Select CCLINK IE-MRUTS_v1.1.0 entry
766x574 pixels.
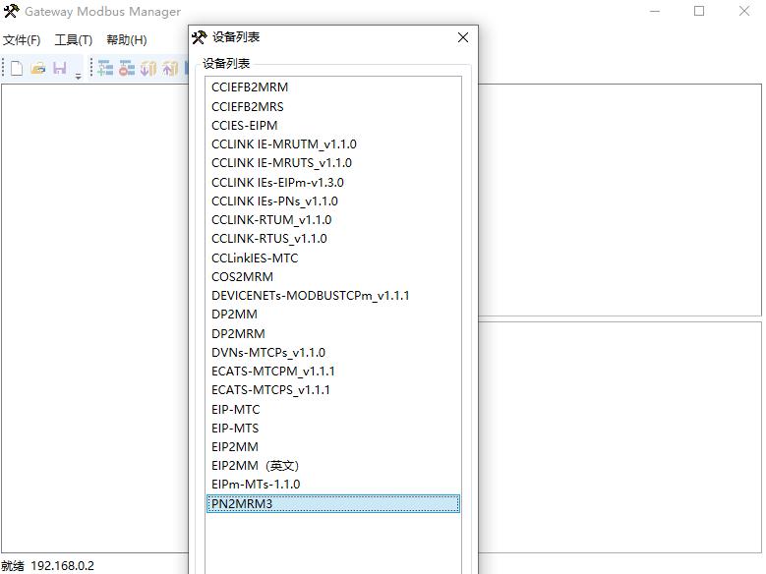[x=333, y=163]
